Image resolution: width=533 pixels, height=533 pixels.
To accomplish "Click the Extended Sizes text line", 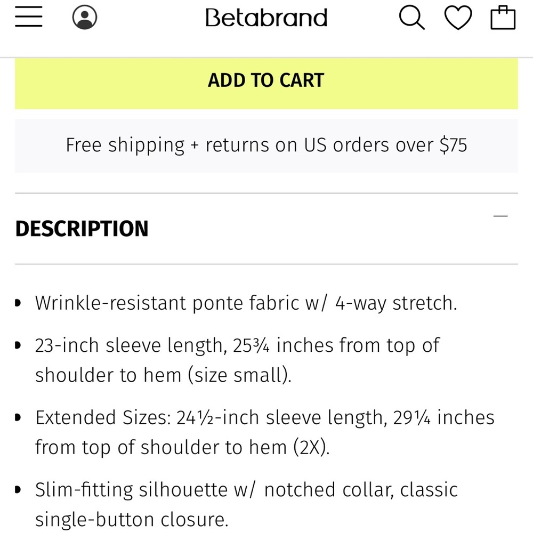I will click(x=265, y=417).
